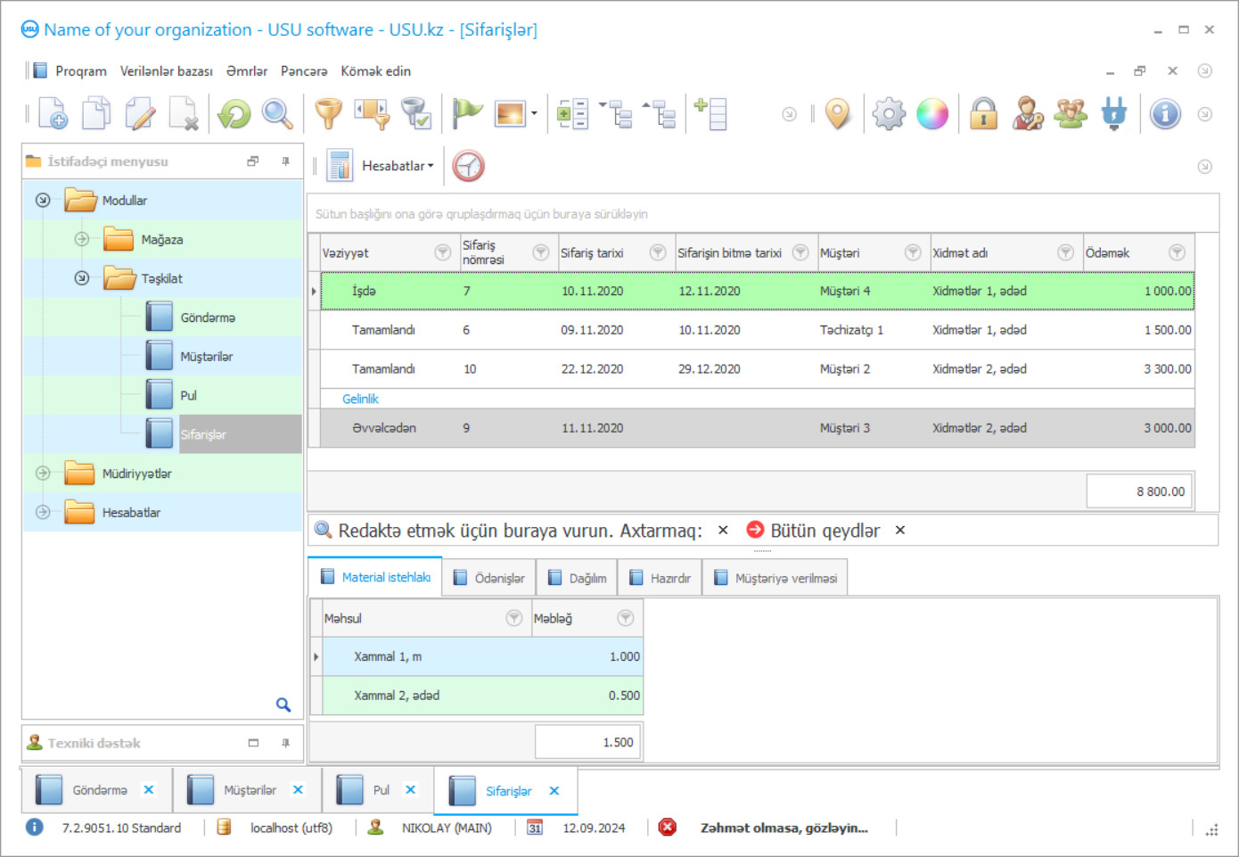
Task: Close the Bütün qeydlər filter
Action: tap(900, 530)
